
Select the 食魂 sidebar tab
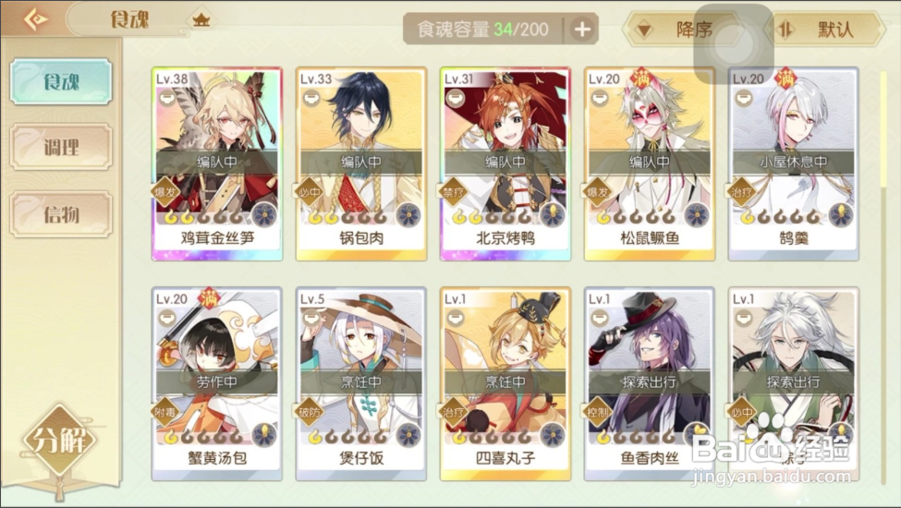[x=61, y=81]
